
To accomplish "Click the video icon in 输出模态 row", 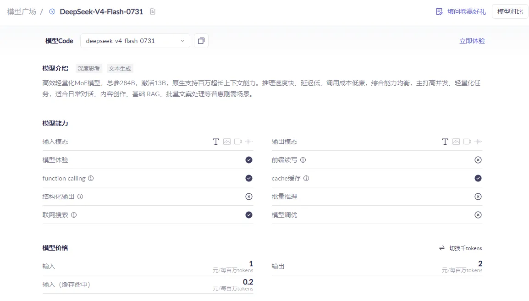I will tap(467, 142).
